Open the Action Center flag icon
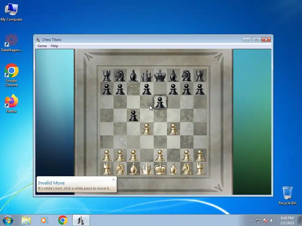 265,220
